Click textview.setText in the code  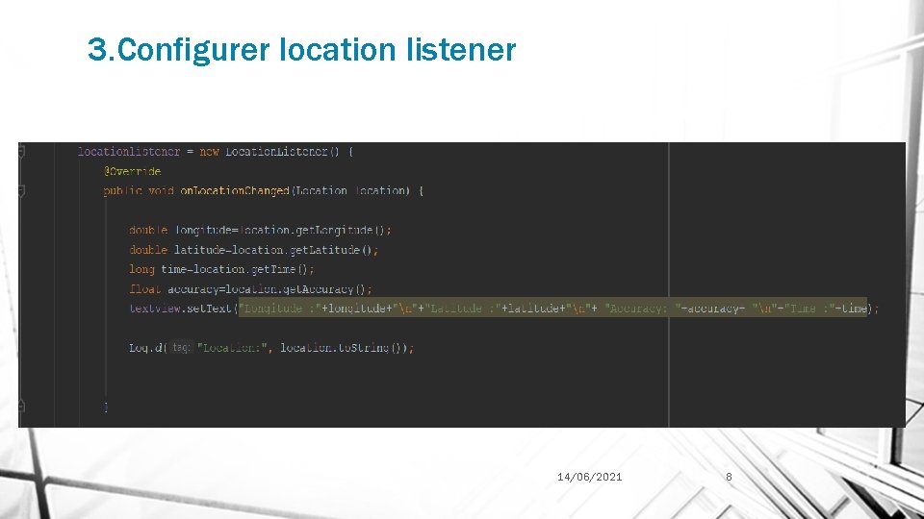click(x=181, y=309)
